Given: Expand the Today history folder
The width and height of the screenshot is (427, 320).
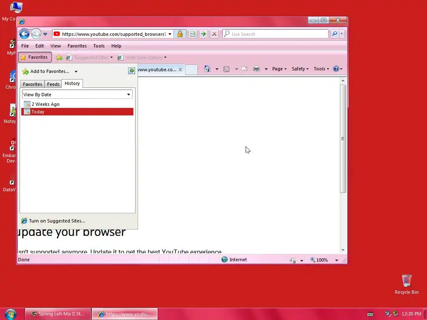Looking at the screenshot, I should (x=77, y=112).
